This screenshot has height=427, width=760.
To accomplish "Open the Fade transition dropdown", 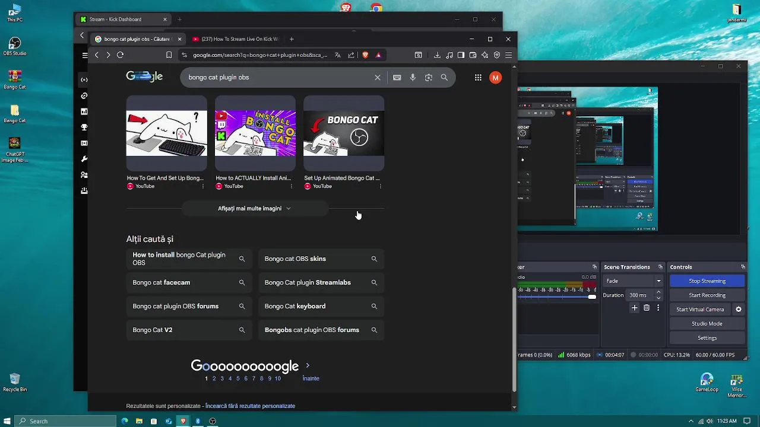I will click(x=633, y=281).
